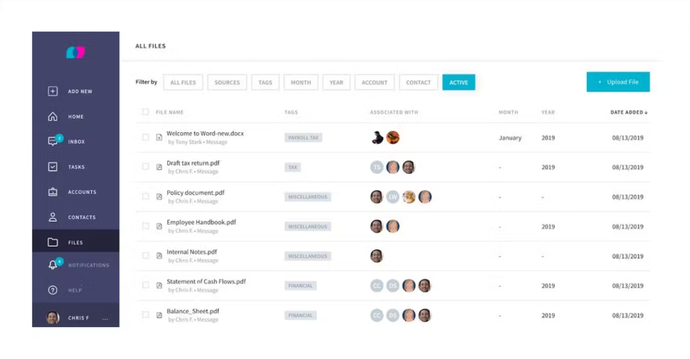
Task: Switch to the Active filter tab
Action: pos(459,82)
